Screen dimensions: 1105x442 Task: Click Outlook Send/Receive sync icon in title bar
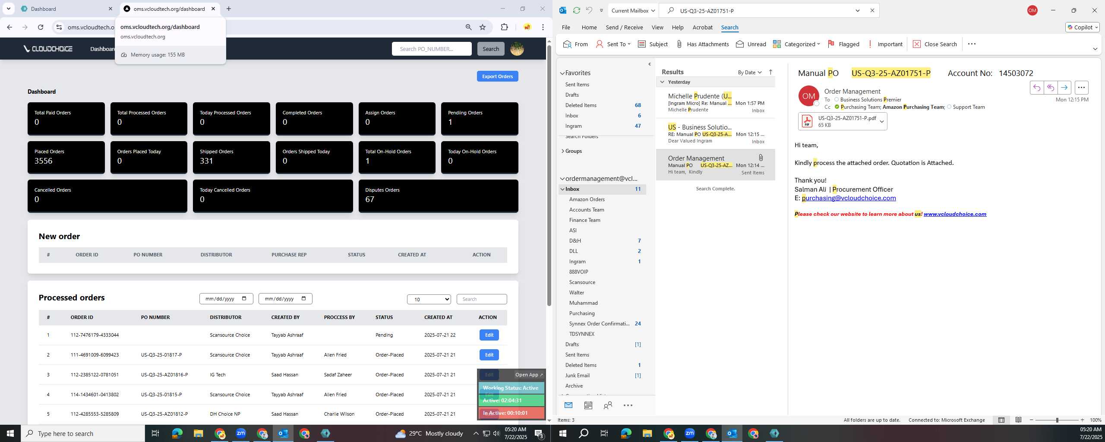(576, 10)
